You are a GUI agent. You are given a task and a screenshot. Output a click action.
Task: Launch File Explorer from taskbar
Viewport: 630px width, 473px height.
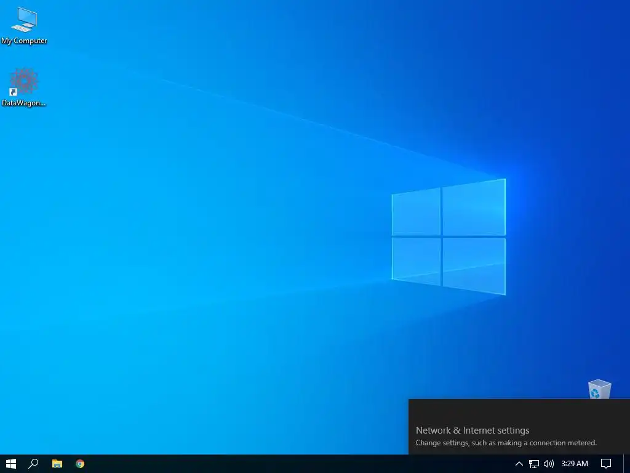coord(57,464)
